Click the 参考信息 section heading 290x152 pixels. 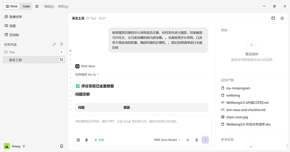[227, 140]
